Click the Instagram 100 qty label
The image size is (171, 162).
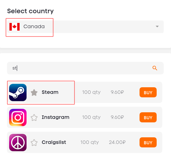[91, 118]
